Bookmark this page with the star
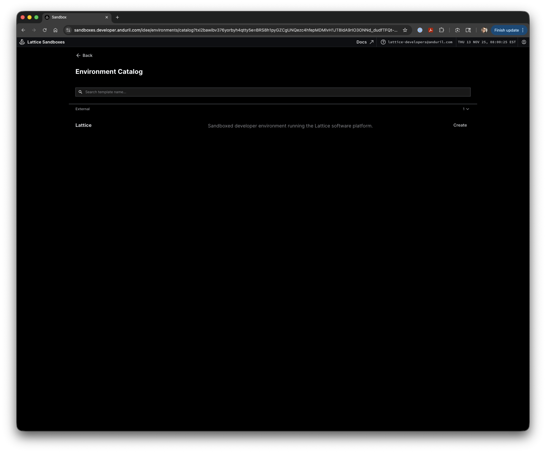Viewport: 546px width, 453px height. click(x=405, y=30)
